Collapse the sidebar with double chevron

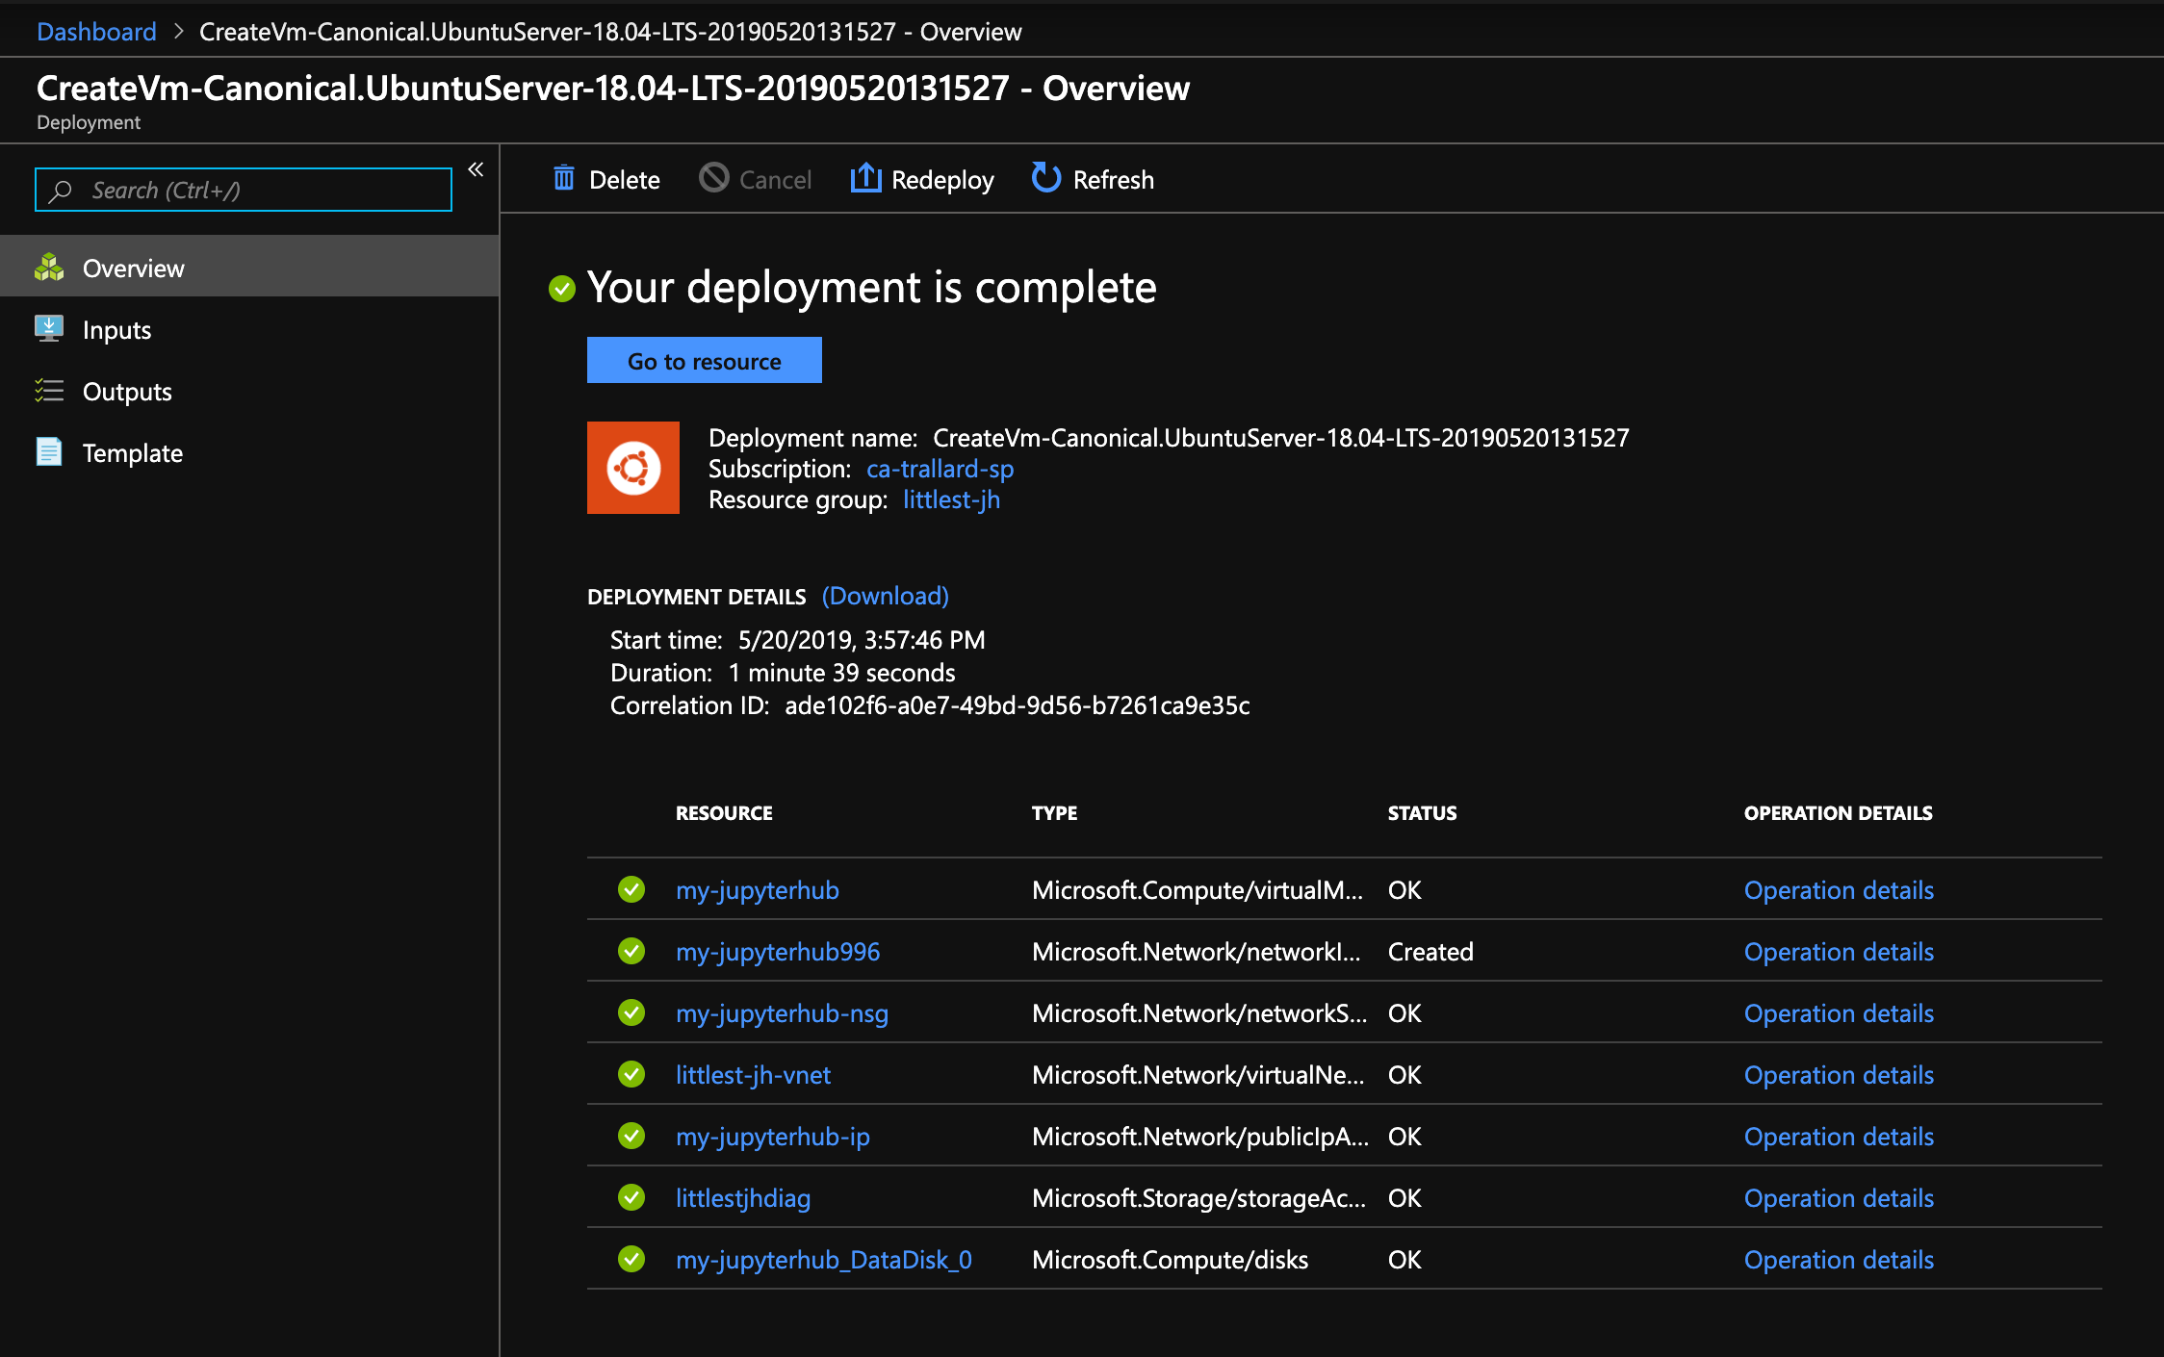(x=476, y=170)
